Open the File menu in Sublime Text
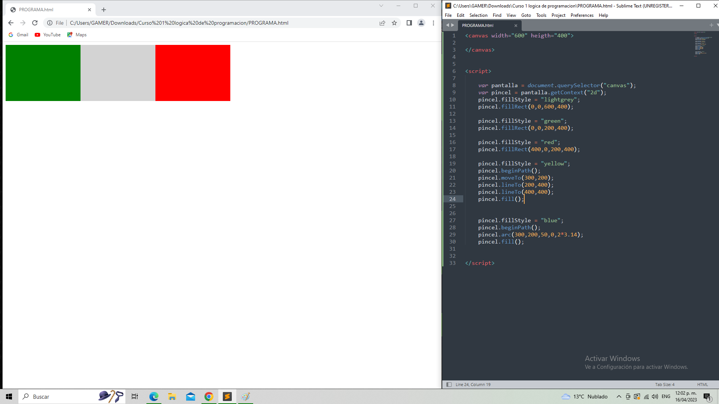 [448, 15]
